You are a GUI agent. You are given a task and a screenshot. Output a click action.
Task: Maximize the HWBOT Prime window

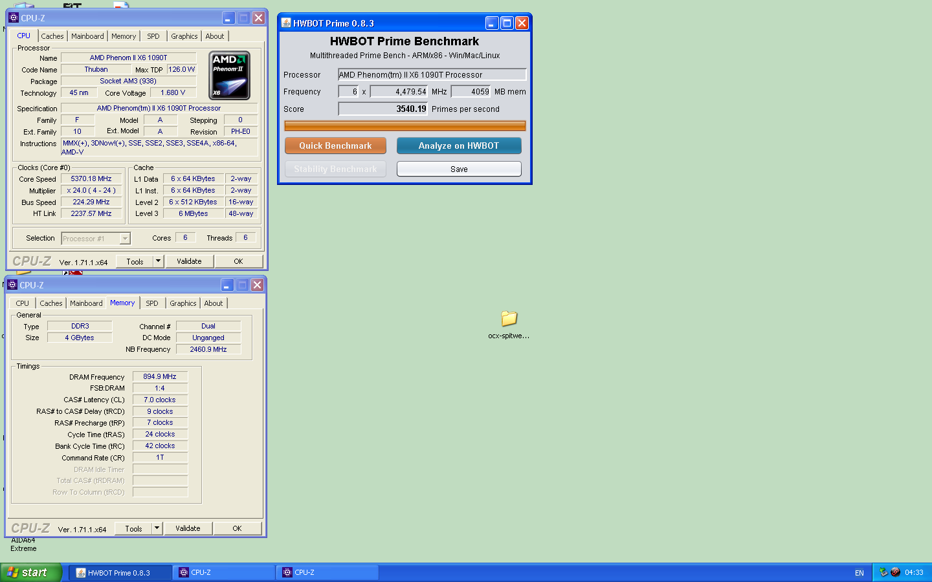tap(507, 23)
